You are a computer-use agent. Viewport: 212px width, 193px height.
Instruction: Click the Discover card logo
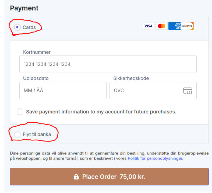pos(188,26)
